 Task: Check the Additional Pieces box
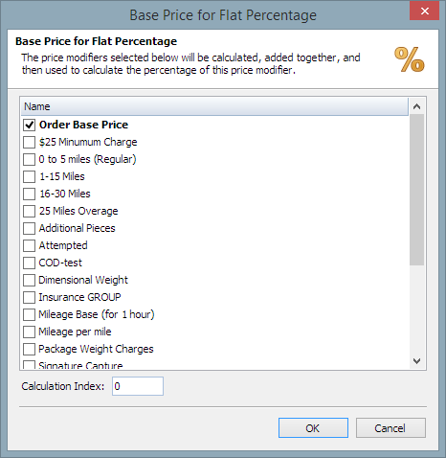[29, 228]
